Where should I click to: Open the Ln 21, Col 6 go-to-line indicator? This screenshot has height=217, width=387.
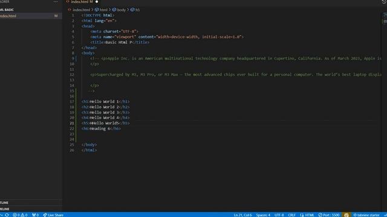point(242,215)
